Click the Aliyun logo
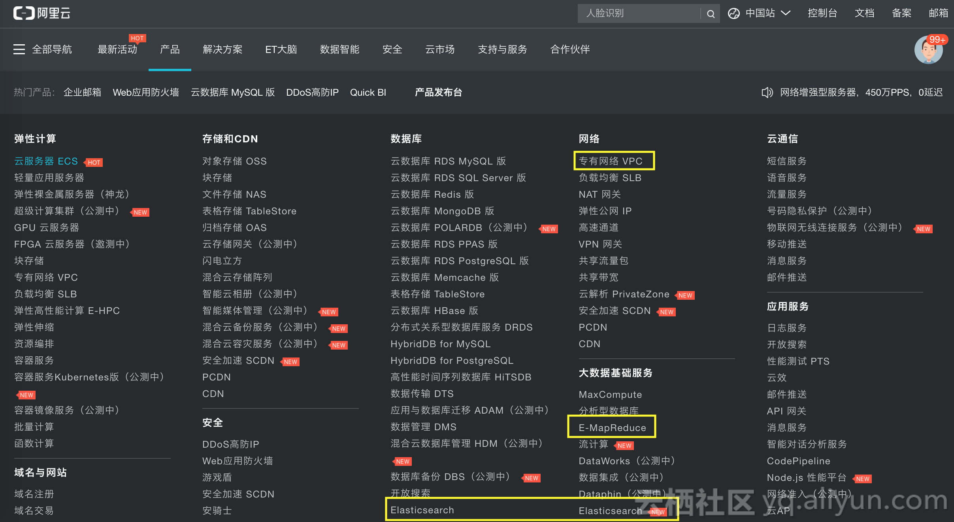 [x=42, y=13]
